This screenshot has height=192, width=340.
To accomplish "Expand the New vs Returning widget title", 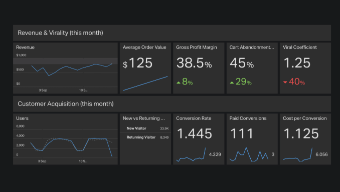I will coord(144,118).
